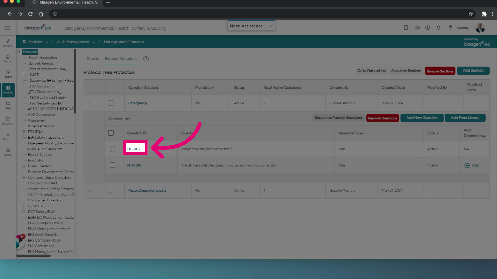The image size is (497, 279).
Task: Collapse the Protocols tree root
Action: point(19,52)
